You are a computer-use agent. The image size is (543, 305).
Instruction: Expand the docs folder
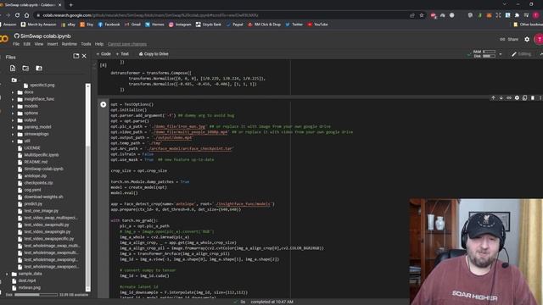click(x=13, y=92)
